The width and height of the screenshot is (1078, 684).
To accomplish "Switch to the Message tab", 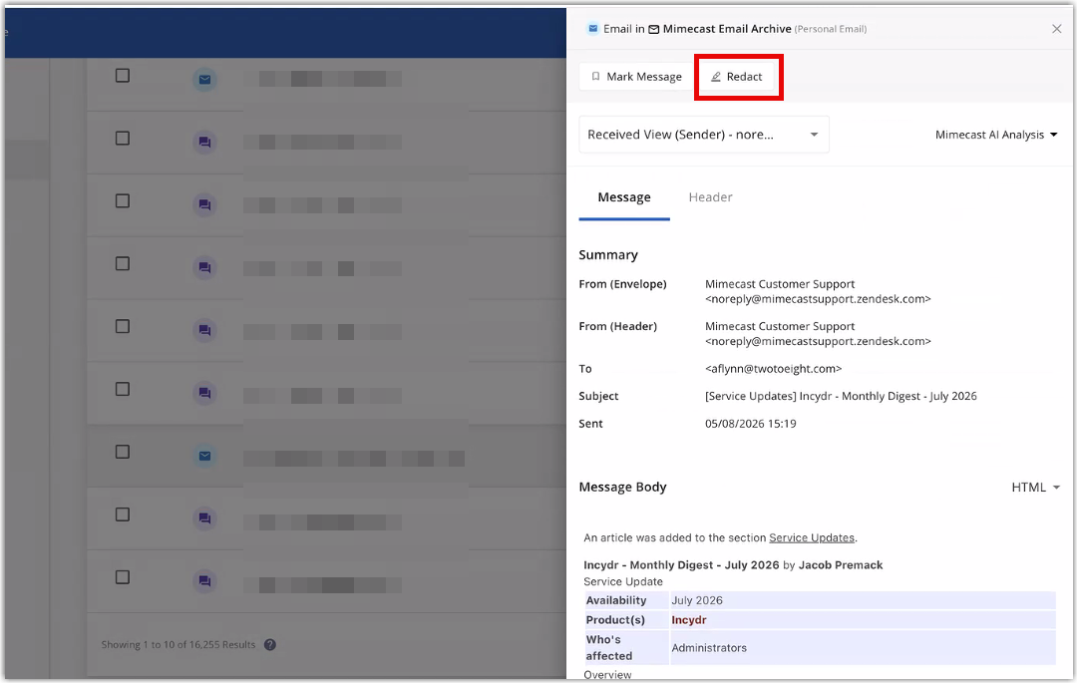I will tap(624, 197).
